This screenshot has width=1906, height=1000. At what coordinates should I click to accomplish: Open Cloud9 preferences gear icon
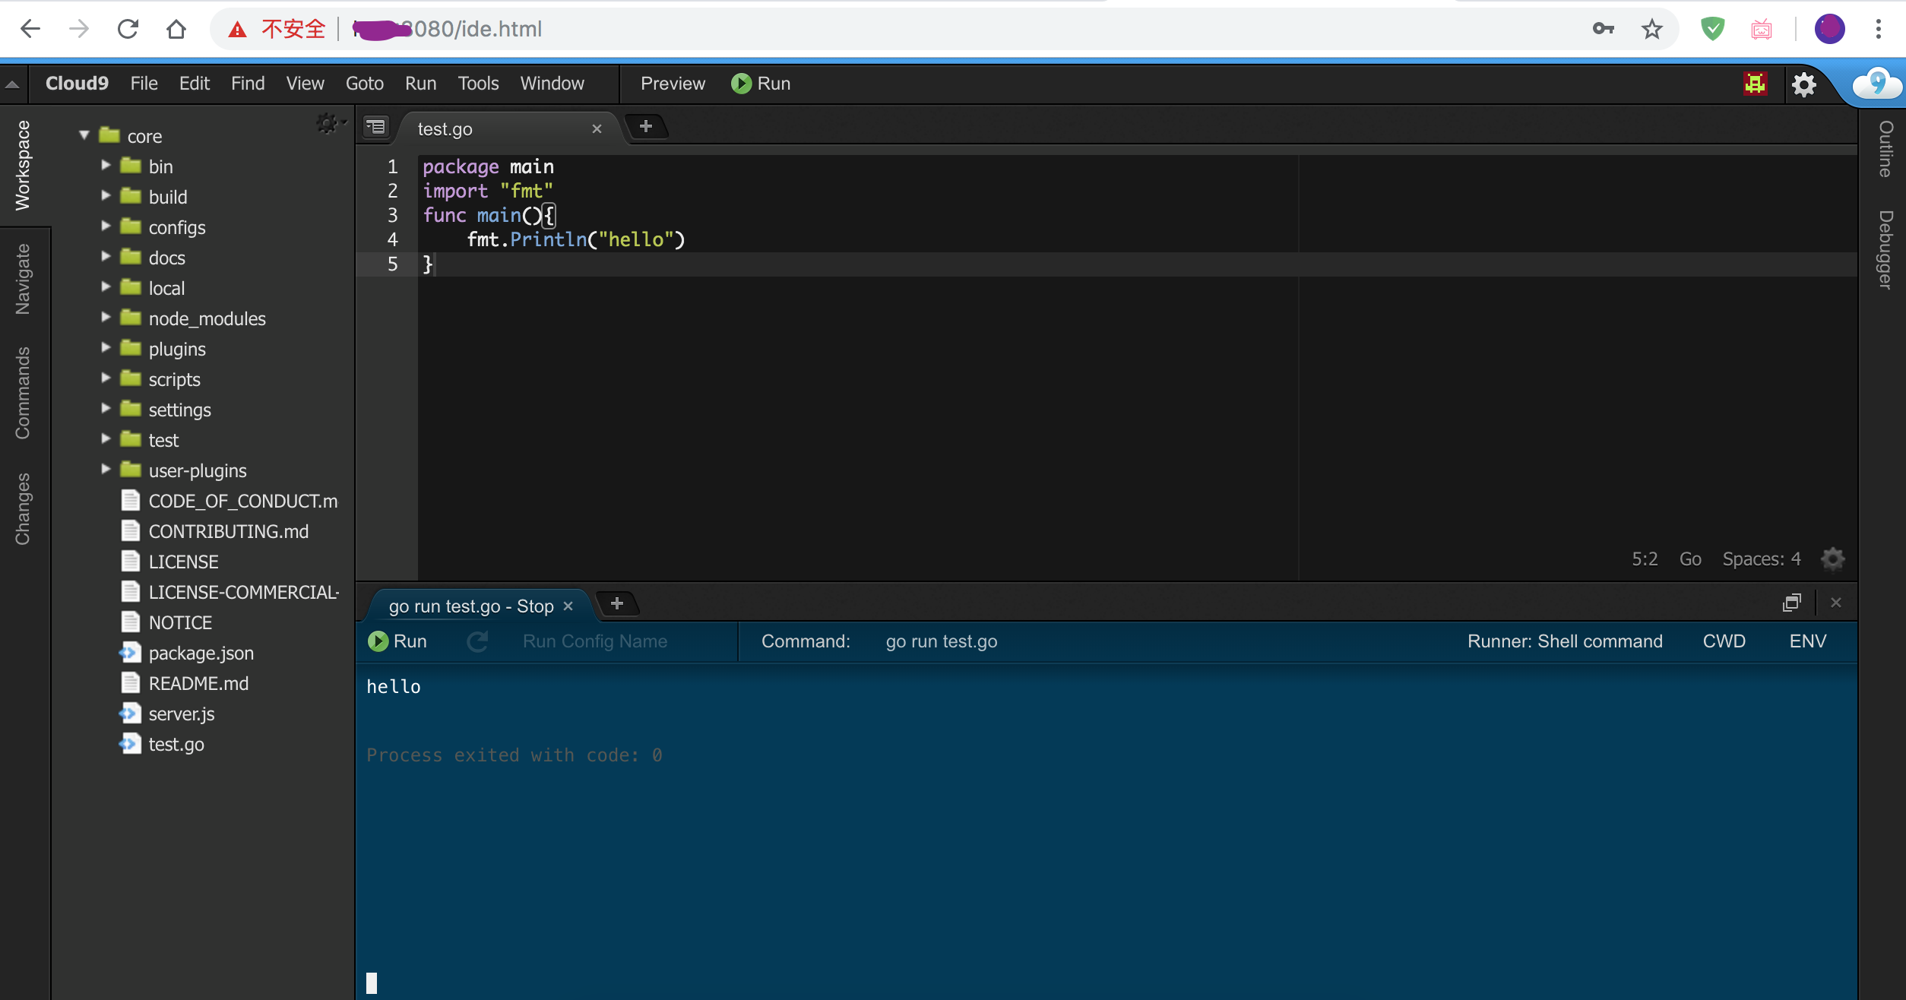coord(1803,84)
